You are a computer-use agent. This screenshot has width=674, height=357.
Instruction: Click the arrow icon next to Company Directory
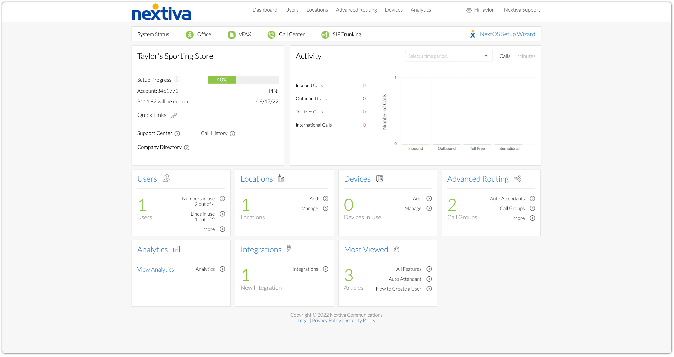(187, 148)
